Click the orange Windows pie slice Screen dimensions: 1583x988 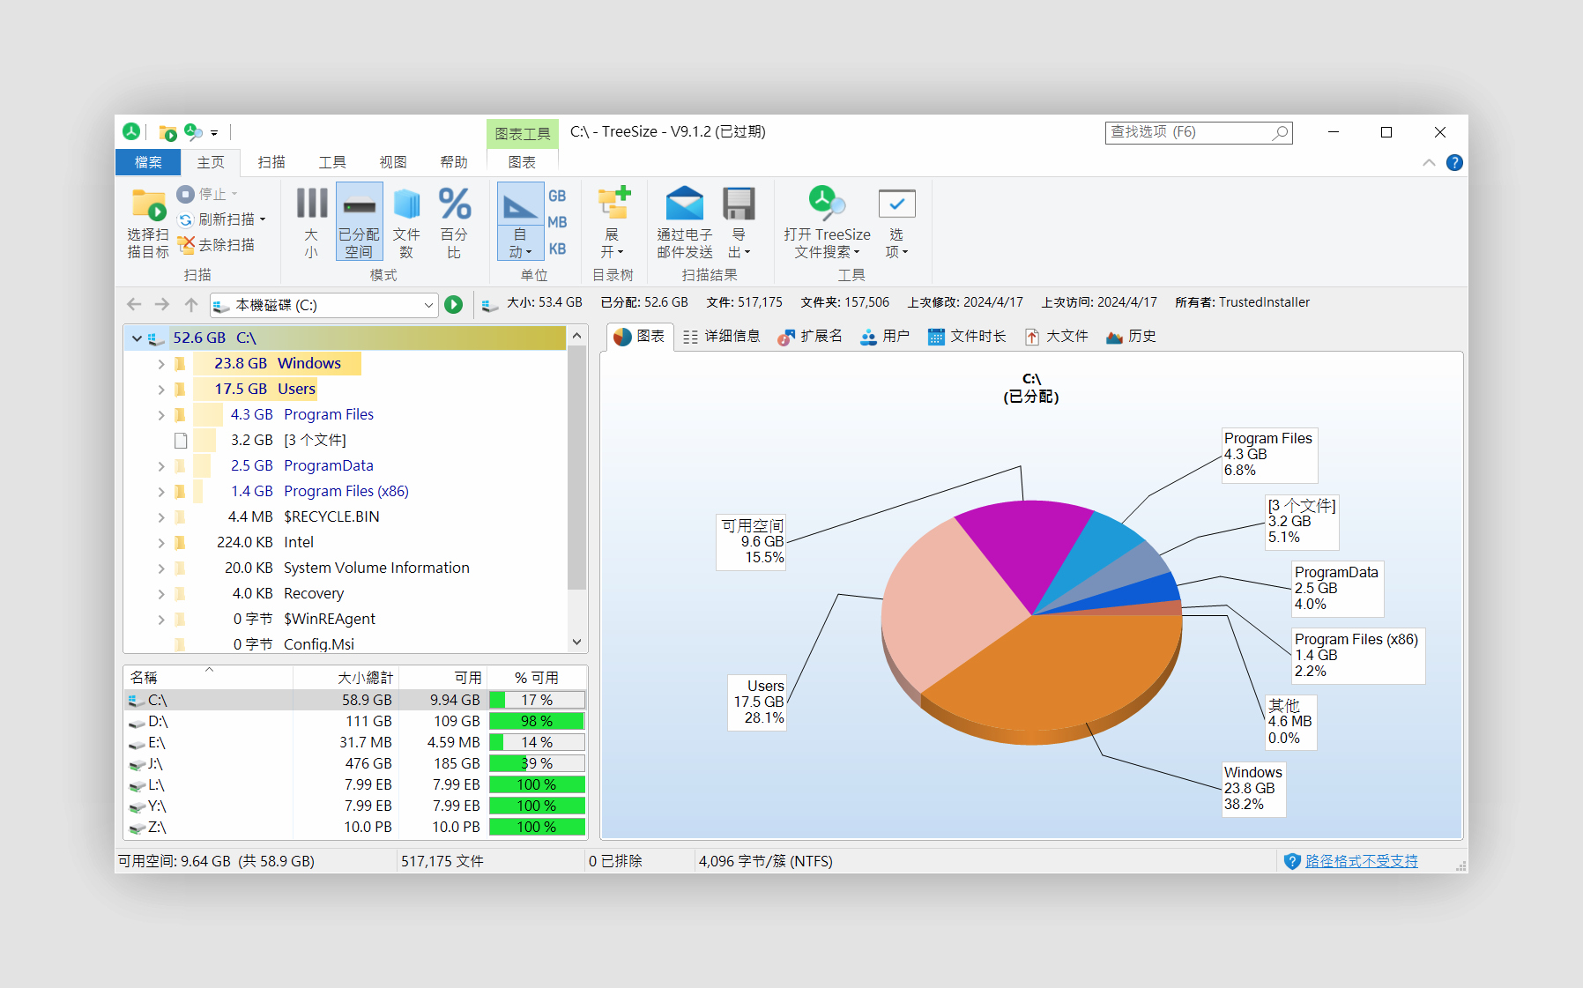pyautogui.click(x=1049, y=679)
